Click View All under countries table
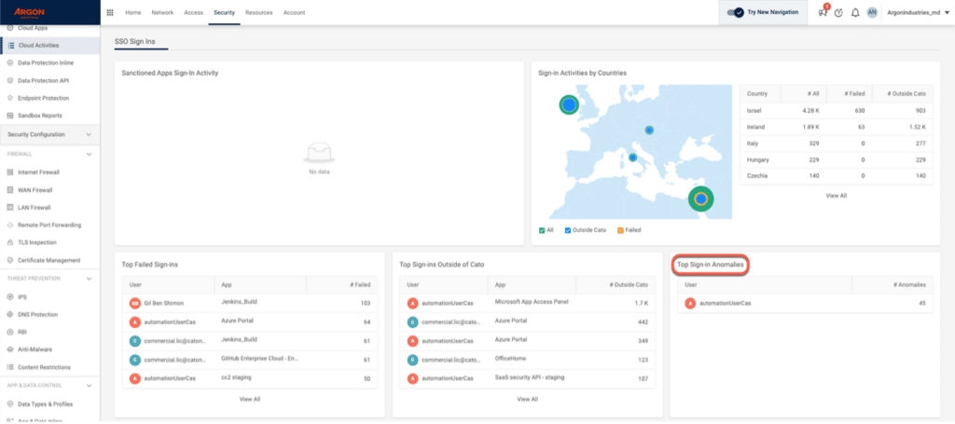 click(836, 196)
